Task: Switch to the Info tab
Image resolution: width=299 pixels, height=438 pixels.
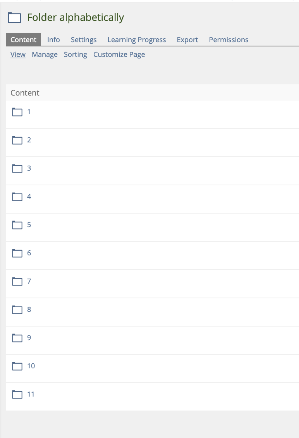Action: pos(53,40)
